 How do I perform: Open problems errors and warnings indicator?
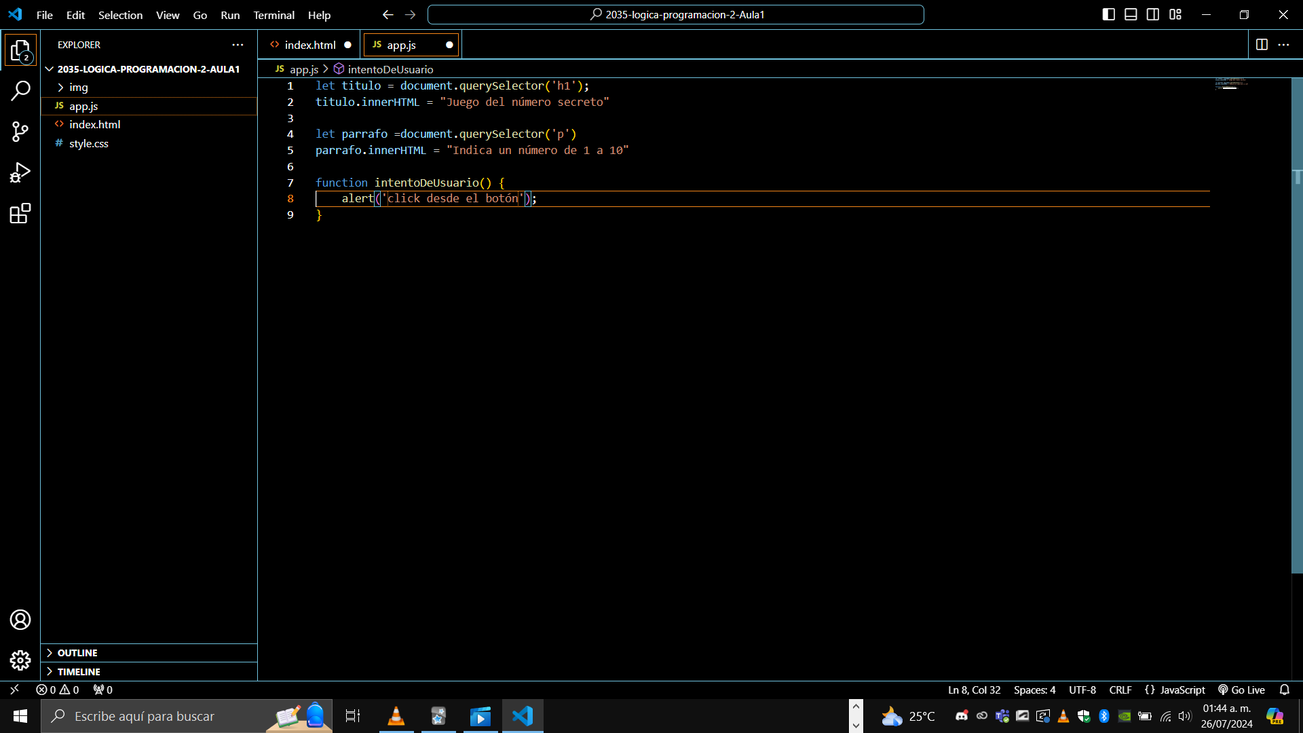pos(58,690)
